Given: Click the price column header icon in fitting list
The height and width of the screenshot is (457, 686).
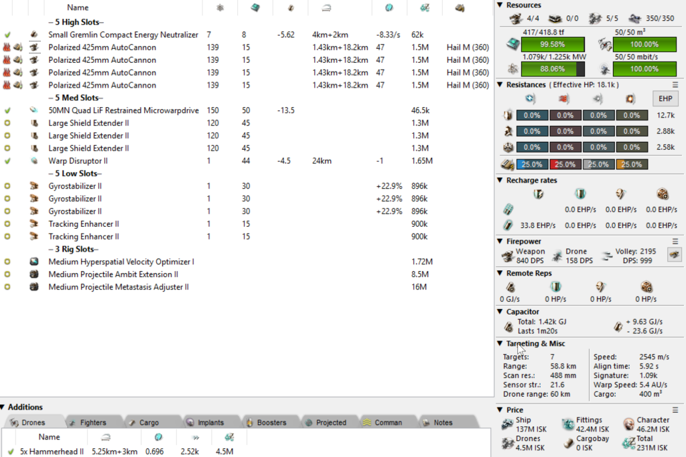Looking at the screenshot, I should (x=424, y=7).
